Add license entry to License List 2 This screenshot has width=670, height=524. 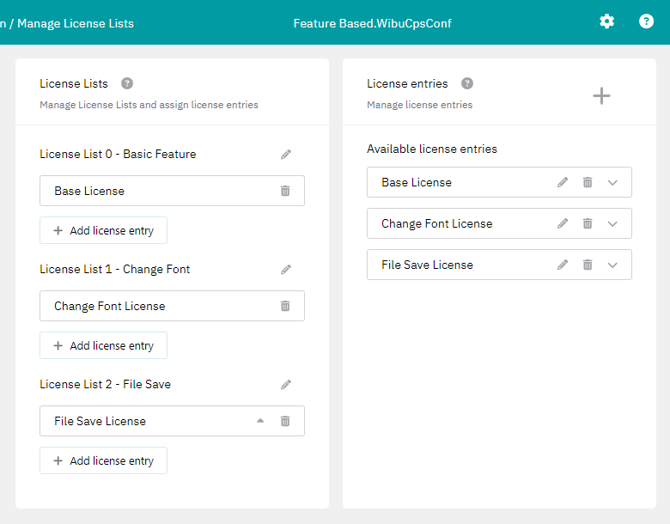(x=103, y=460)
